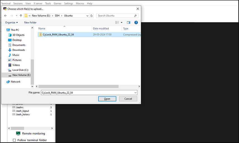Image resolution: width=239 pixels, height=143 pixels.
Task: Open the Sessions menu
Action: (18, 4)
